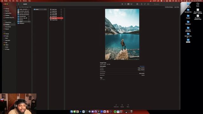This screenshot has width=203, height=114.
Task: Click the Add Tags field in preview
Action: pos(102,79)
